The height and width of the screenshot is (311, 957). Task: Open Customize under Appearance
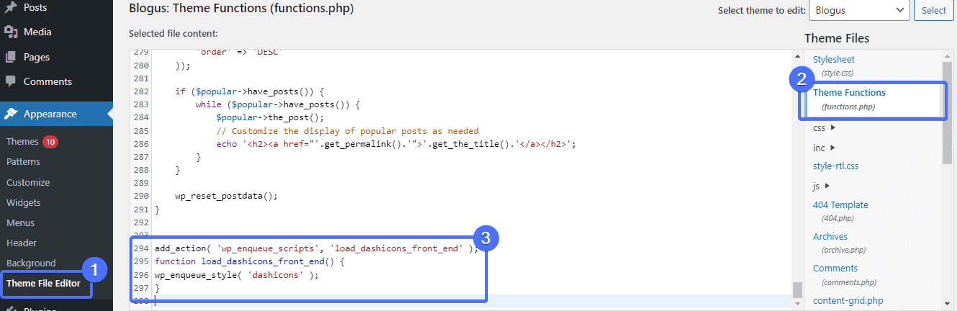tap(28, 182)
